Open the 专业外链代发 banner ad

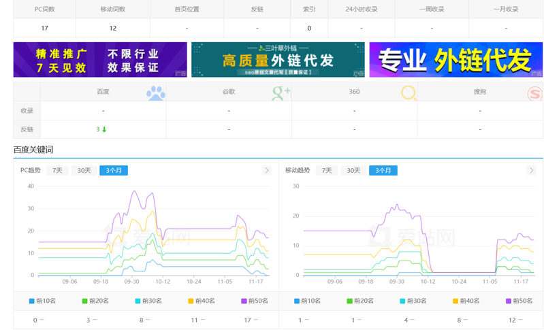click(456, 60)
